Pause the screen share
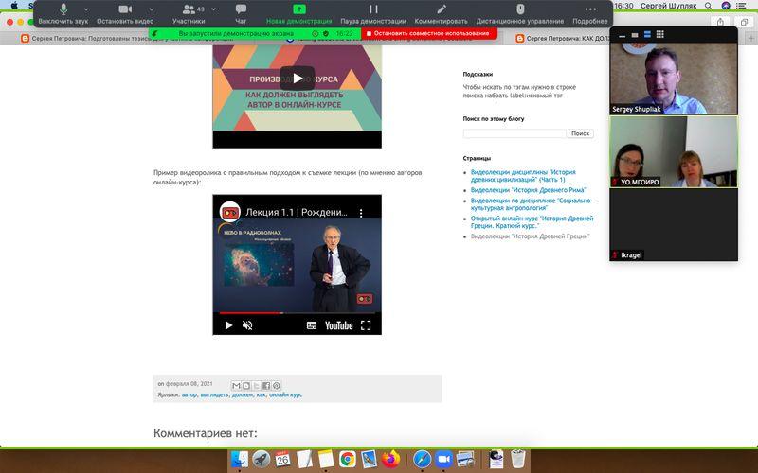 coord(373,13)
